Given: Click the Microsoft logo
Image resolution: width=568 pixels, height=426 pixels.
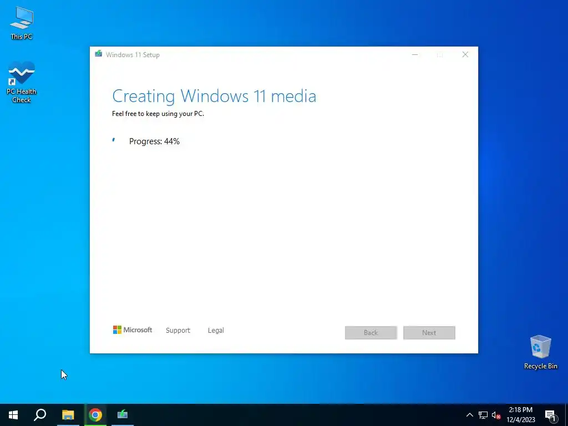Looking at the screenshot, I should (133, 329).
